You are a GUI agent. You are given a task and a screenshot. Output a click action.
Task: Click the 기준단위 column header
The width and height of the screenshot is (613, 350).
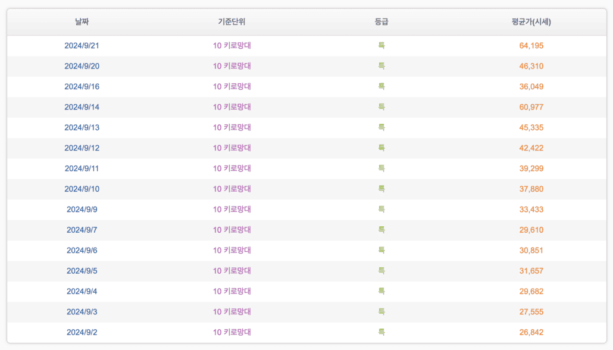(232, 22)
